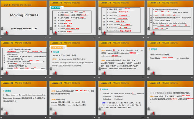This screenshot has width=194, height=119.
Task: Click animation star icon under slide 2
Action: (x=50, y=37)
